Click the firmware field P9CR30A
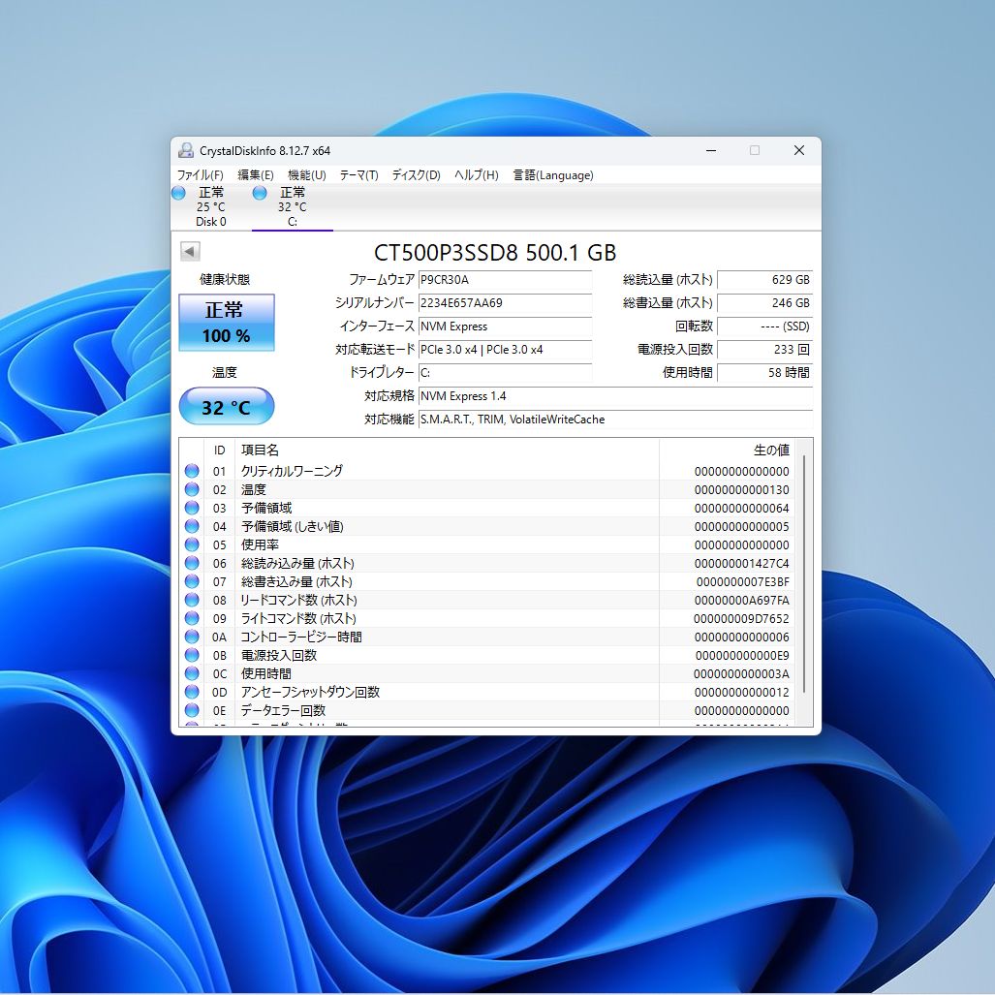The image size is (995, 995). click(505, 280)
